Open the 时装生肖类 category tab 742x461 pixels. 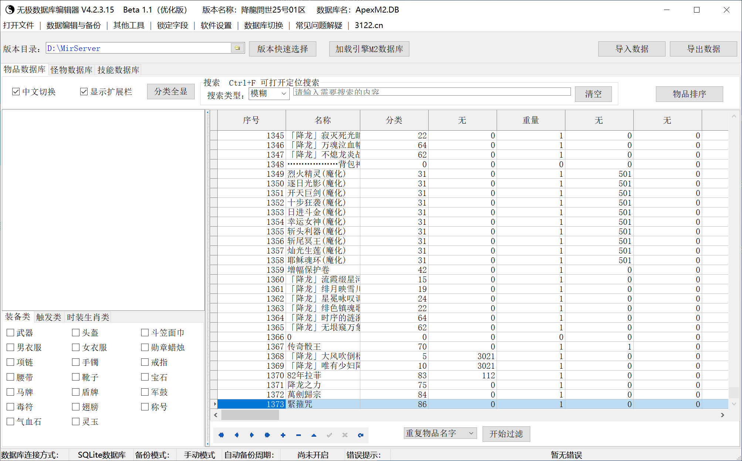tap(88, 317)
